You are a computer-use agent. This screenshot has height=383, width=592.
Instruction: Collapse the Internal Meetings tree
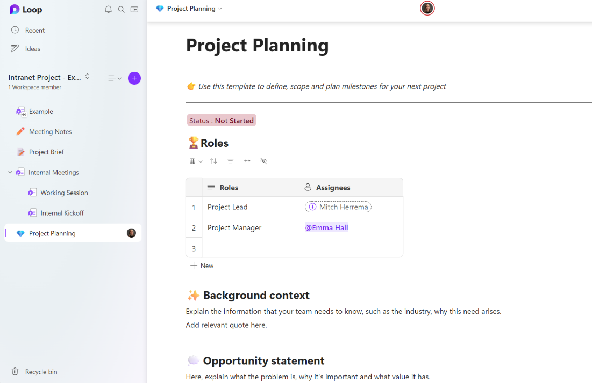[x=10, y=172]
